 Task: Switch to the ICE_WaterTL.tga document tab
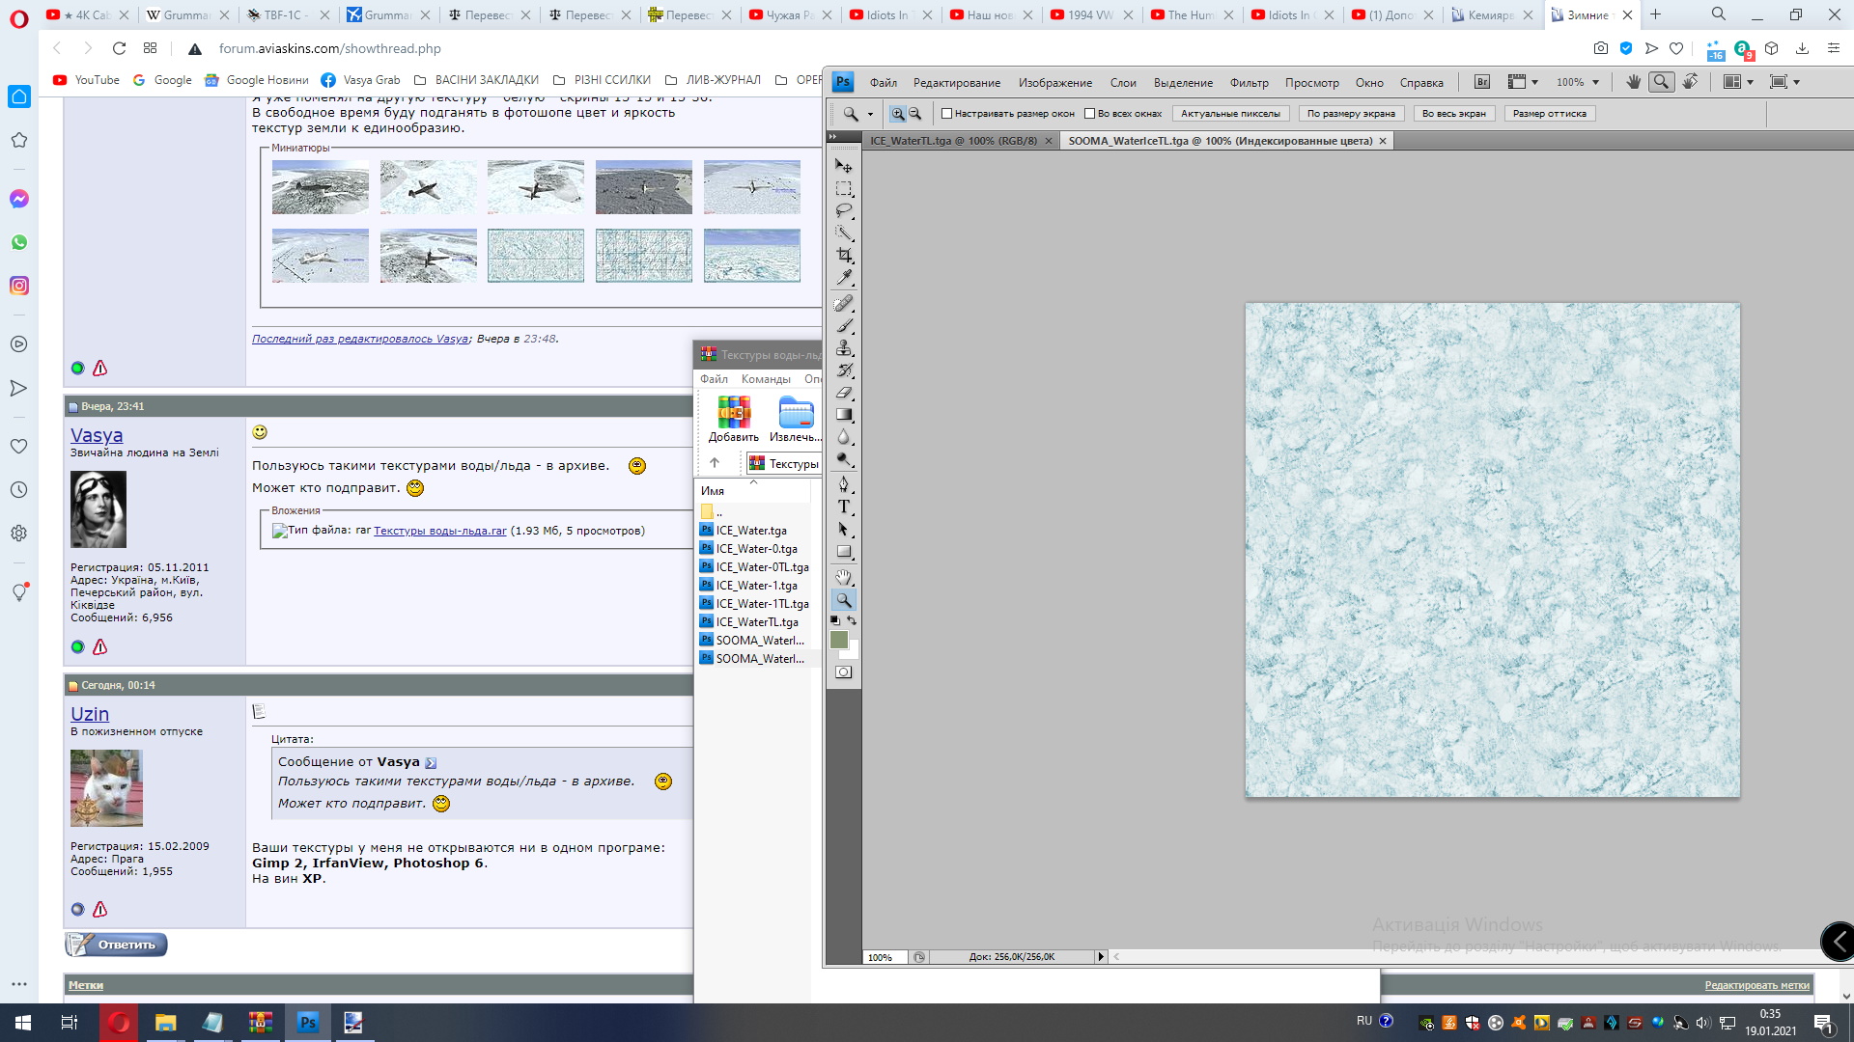click(x=953, y=141)
